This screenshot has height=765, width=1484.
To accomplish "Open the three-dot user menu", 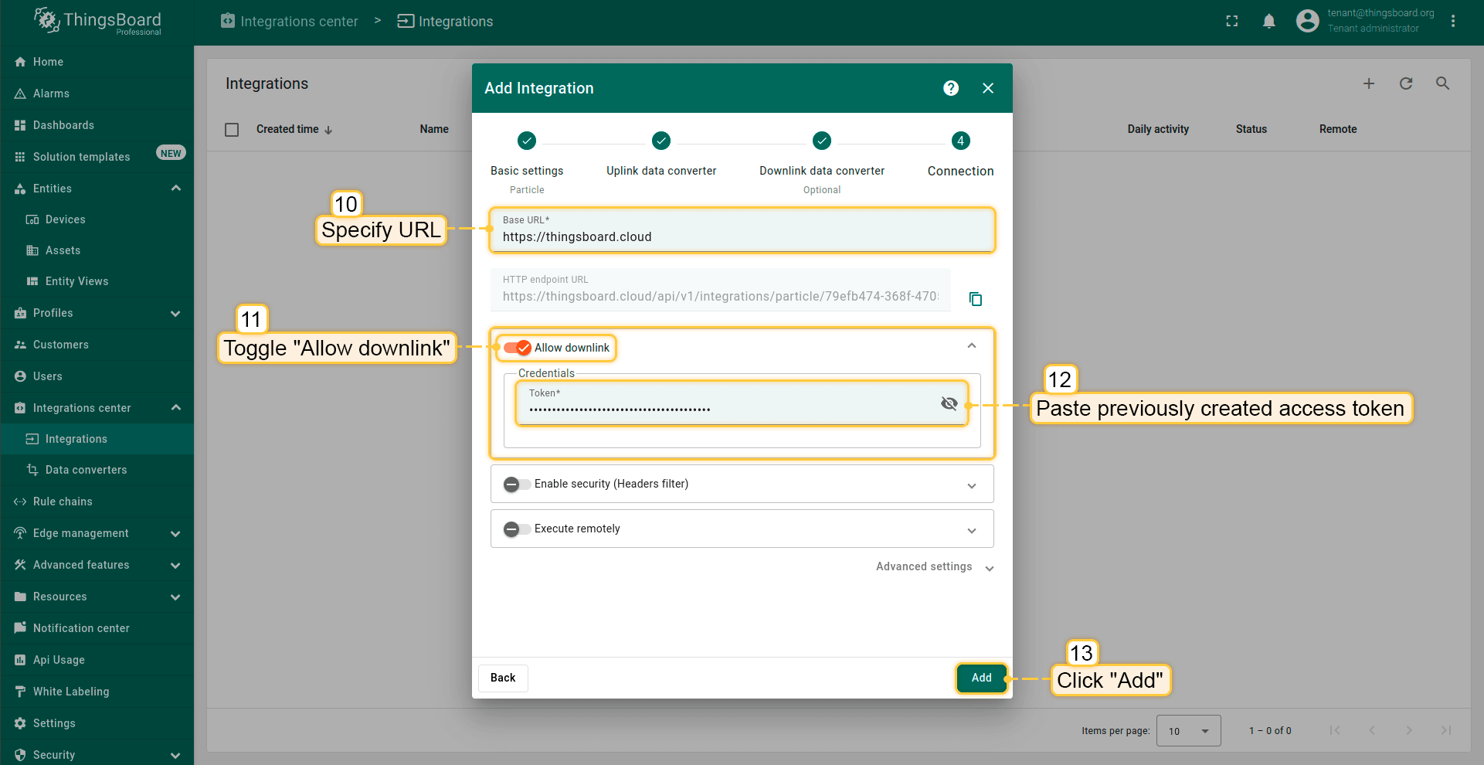I will tap(1453, 22).
